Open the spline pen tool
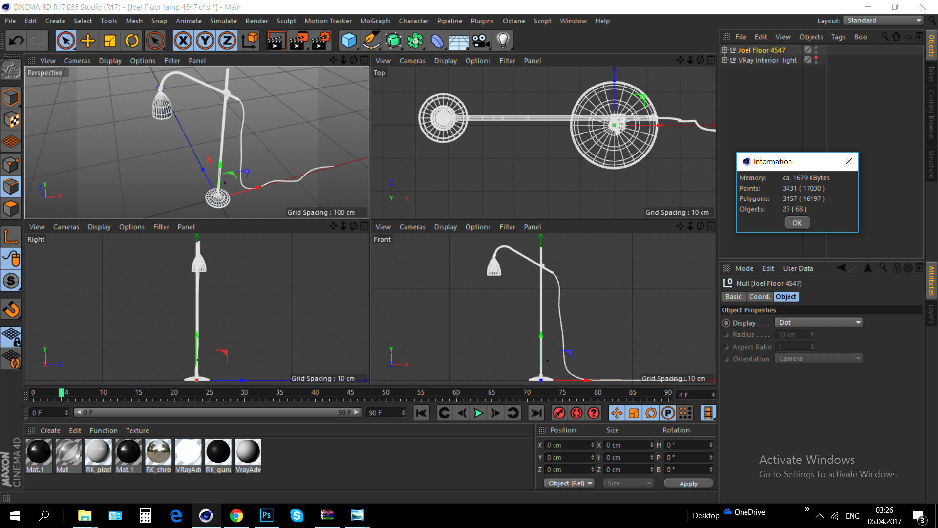The height and width of the screenshot is (528, 938). point(371,41)
